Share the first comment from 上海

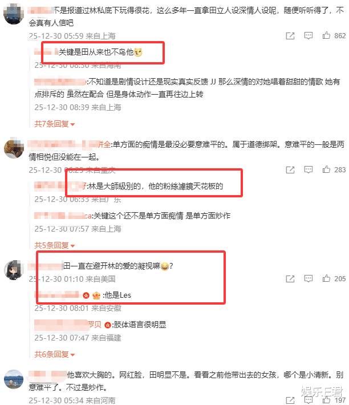pyautogui.click(x=290, y=35)
